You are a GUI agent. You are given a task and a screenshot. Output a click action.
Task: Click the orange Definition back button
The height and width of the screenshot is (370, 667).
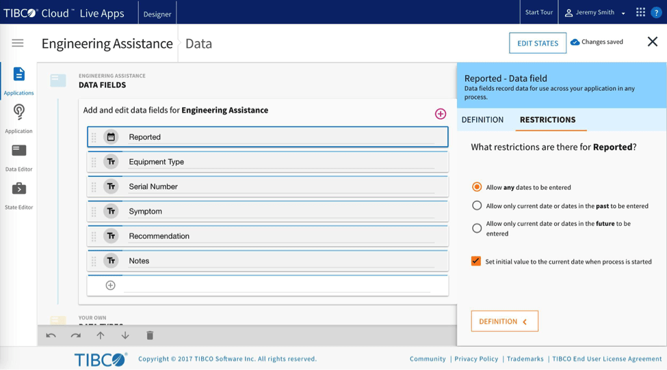[504, 322]
